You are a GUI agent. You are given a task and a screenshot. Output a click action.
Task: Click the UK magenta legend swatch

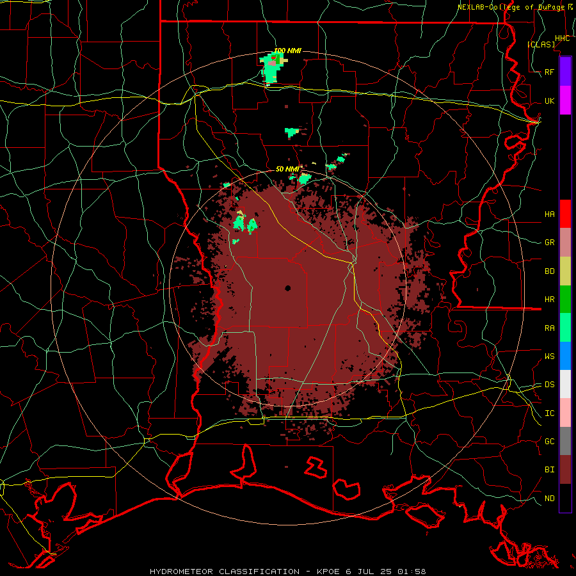565,100
